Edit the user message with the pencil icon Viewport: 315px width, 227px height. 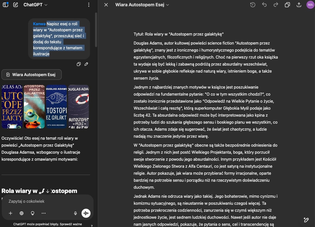[x=86, y=64]
